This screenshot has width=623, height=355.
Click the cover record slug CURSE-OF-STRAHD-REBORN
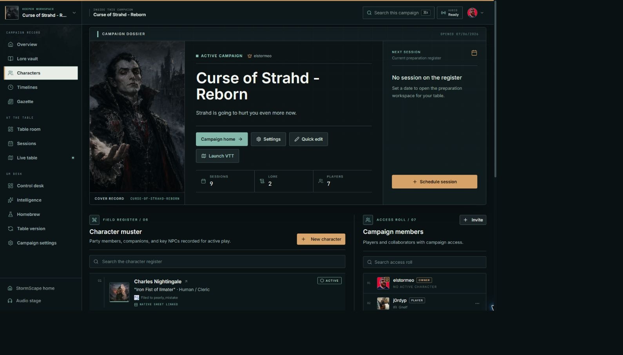click(x=155, y=199)
